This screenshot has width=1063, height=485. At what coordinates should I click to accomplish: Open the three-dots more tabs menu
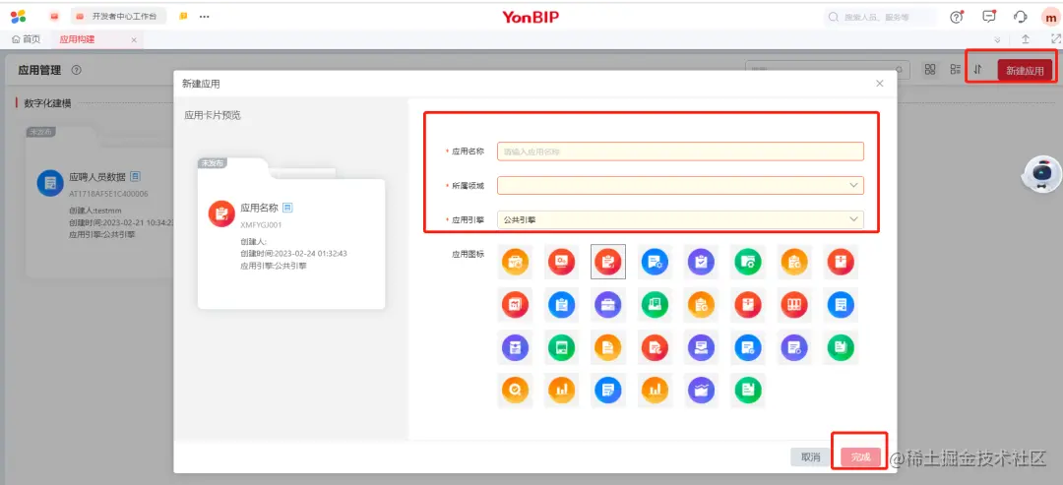pos(204,17)
